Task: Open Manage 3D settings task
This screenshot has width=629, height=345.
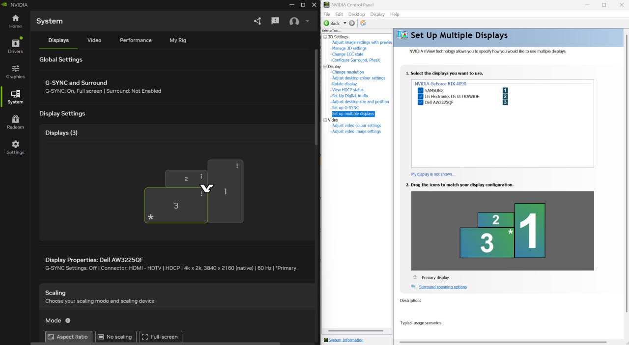Action: 349,49
